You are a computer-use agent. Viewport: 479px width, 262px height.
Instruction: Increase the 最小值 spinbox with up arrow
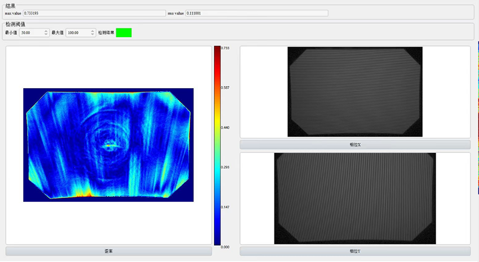pos(46,31)
